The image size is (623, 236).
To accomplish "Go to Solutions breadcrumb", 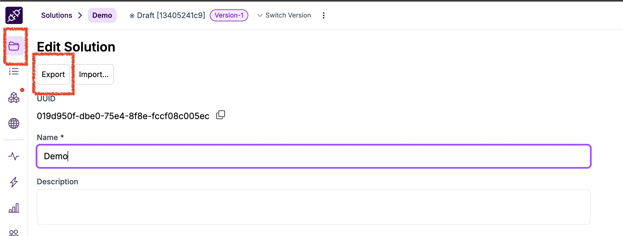I will 57,15.
